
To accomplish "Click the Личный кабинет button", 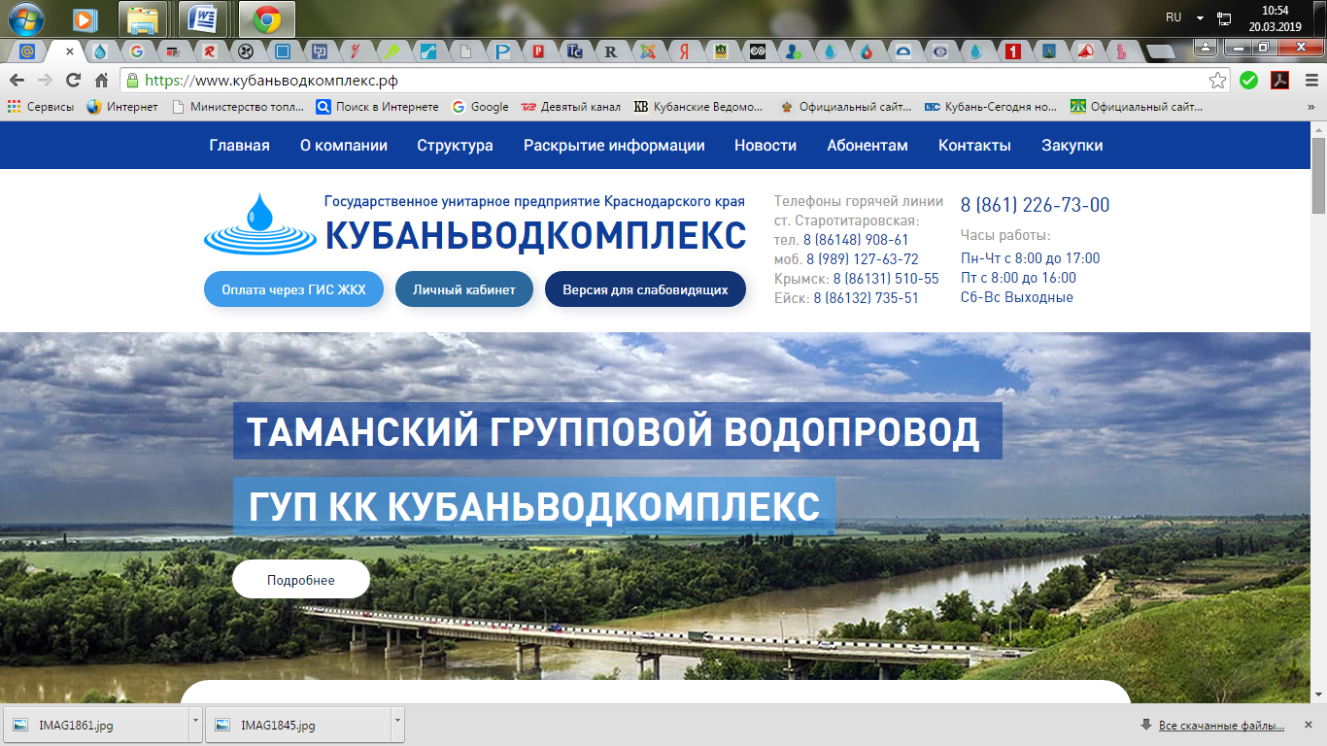I will 463,289.
